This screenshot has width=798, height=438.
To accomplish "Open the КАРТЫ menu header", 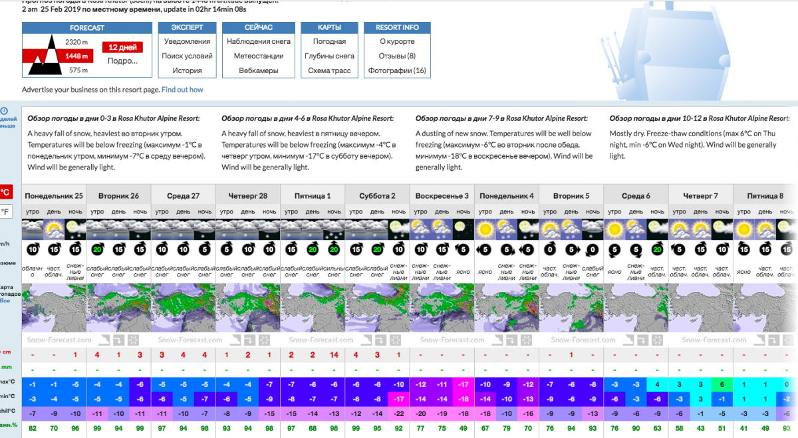I will click(330, 28).
